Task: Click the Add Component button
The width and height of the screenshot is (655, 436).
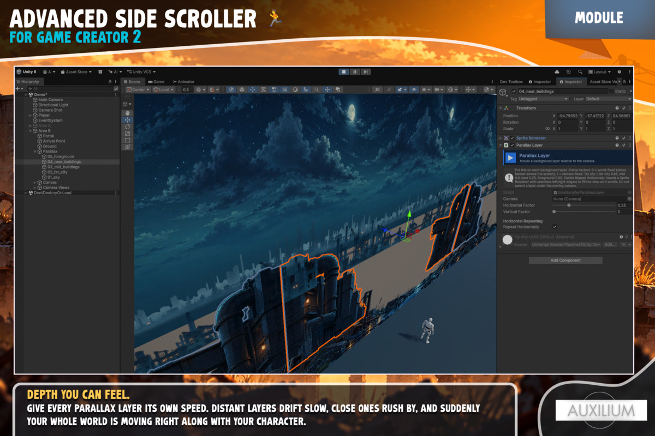Action: [565, 261]
